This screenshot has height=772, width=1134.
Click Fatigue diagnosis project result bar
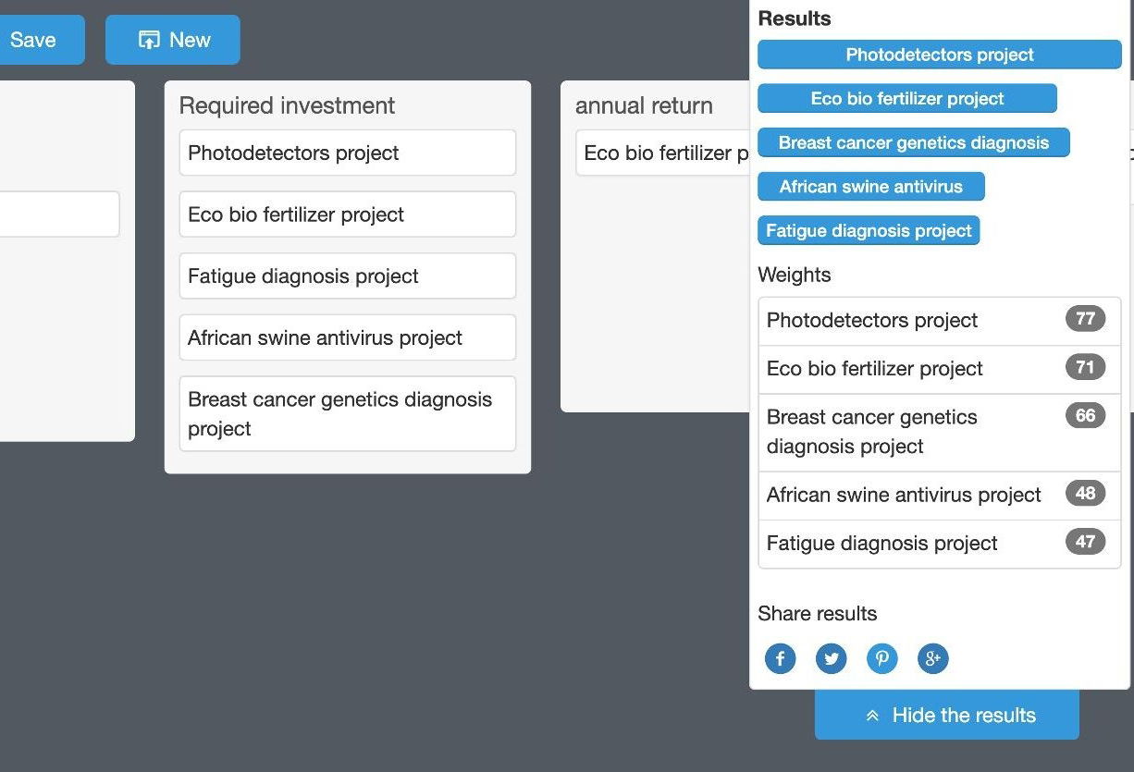(868, 230)
